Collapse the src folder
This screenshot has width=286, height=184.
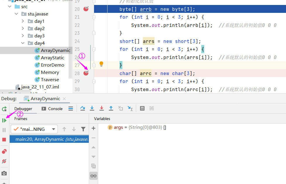(x=10, y=6)
